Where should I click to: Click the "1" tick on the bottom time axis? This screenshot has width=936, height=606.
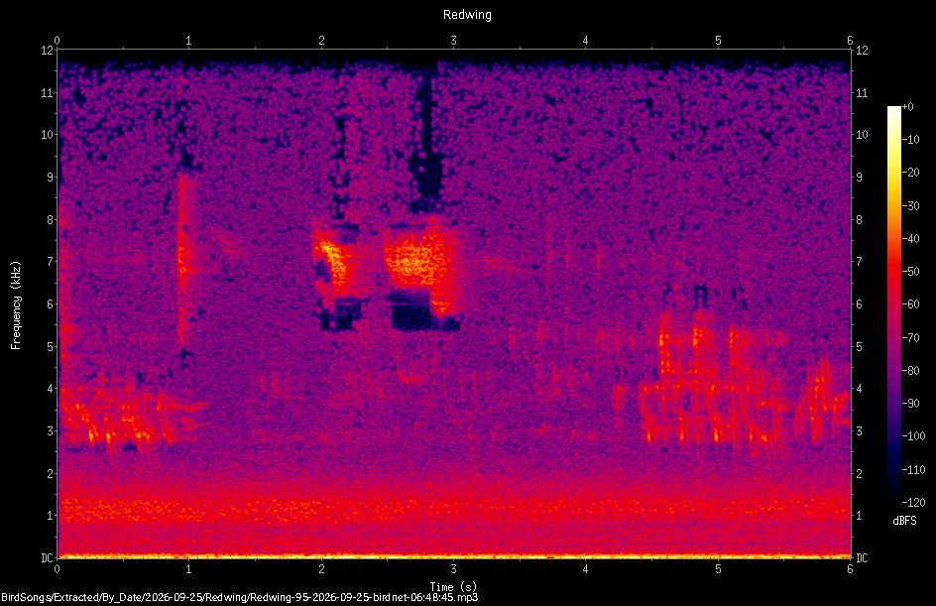(188, 569)
